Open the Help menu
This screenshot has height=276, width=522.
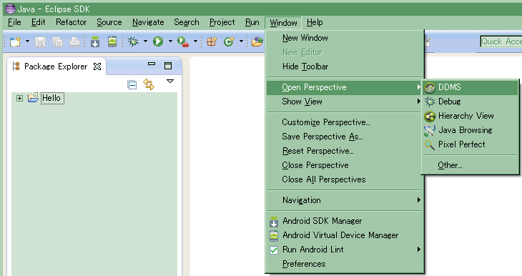(315, 22)
